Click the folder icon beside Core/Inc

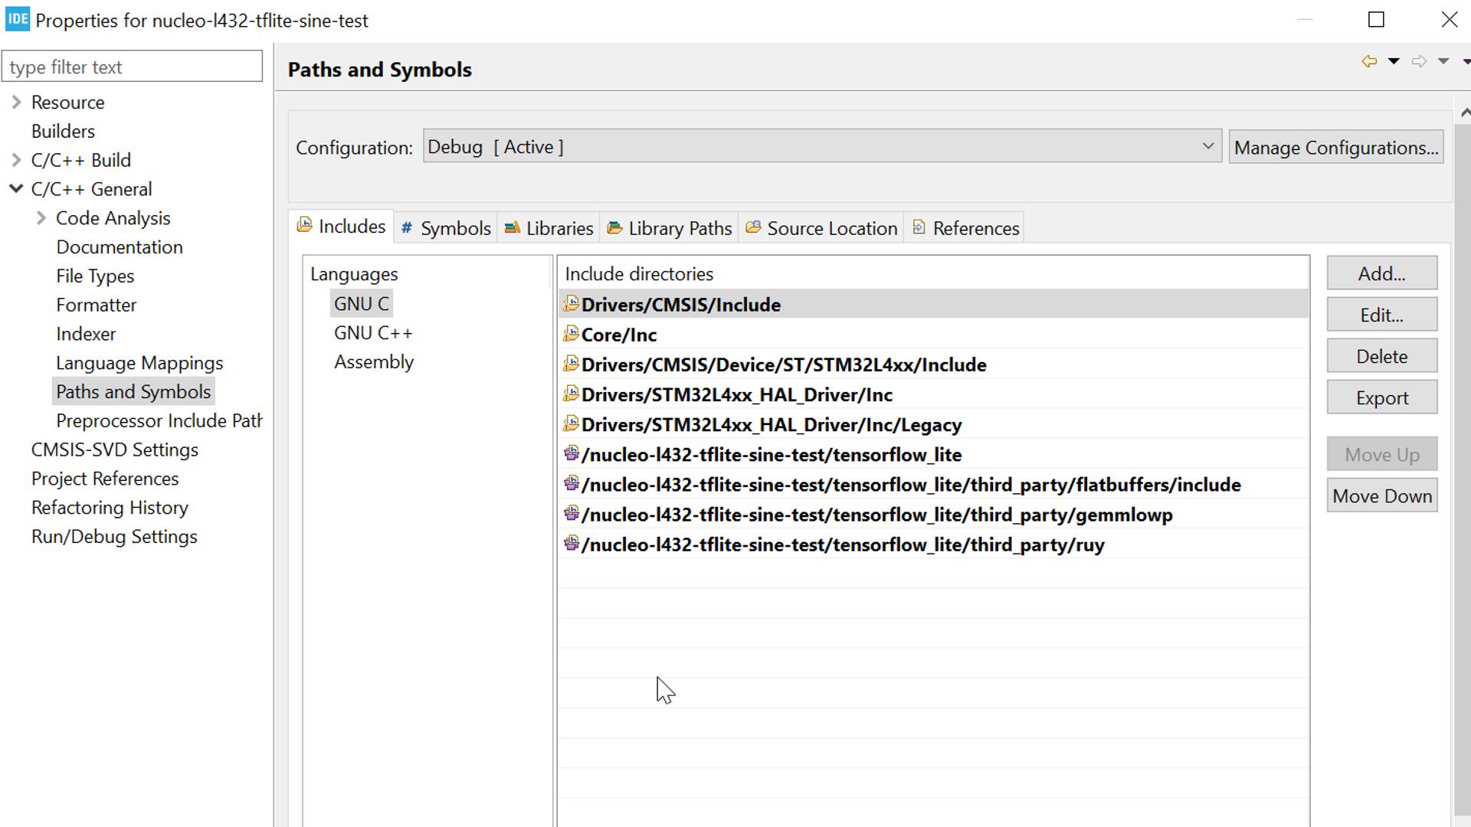point(571,334)
